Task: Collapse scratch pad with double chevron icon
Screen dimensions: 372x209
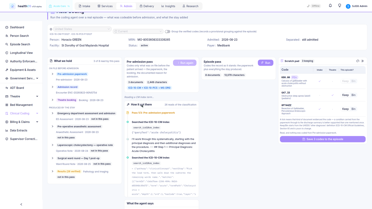Action: (362, 61)
